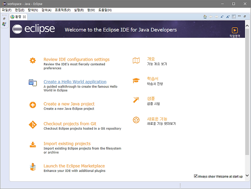This screenshot has width=251, height=189.
Task: Click the plus icon for new Java project
Action: point(33,105)
